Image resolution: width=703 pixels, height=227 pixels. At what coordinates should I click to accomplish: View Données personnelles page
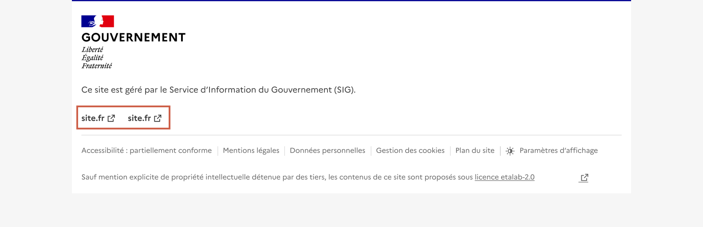click(x=327, y=151)
